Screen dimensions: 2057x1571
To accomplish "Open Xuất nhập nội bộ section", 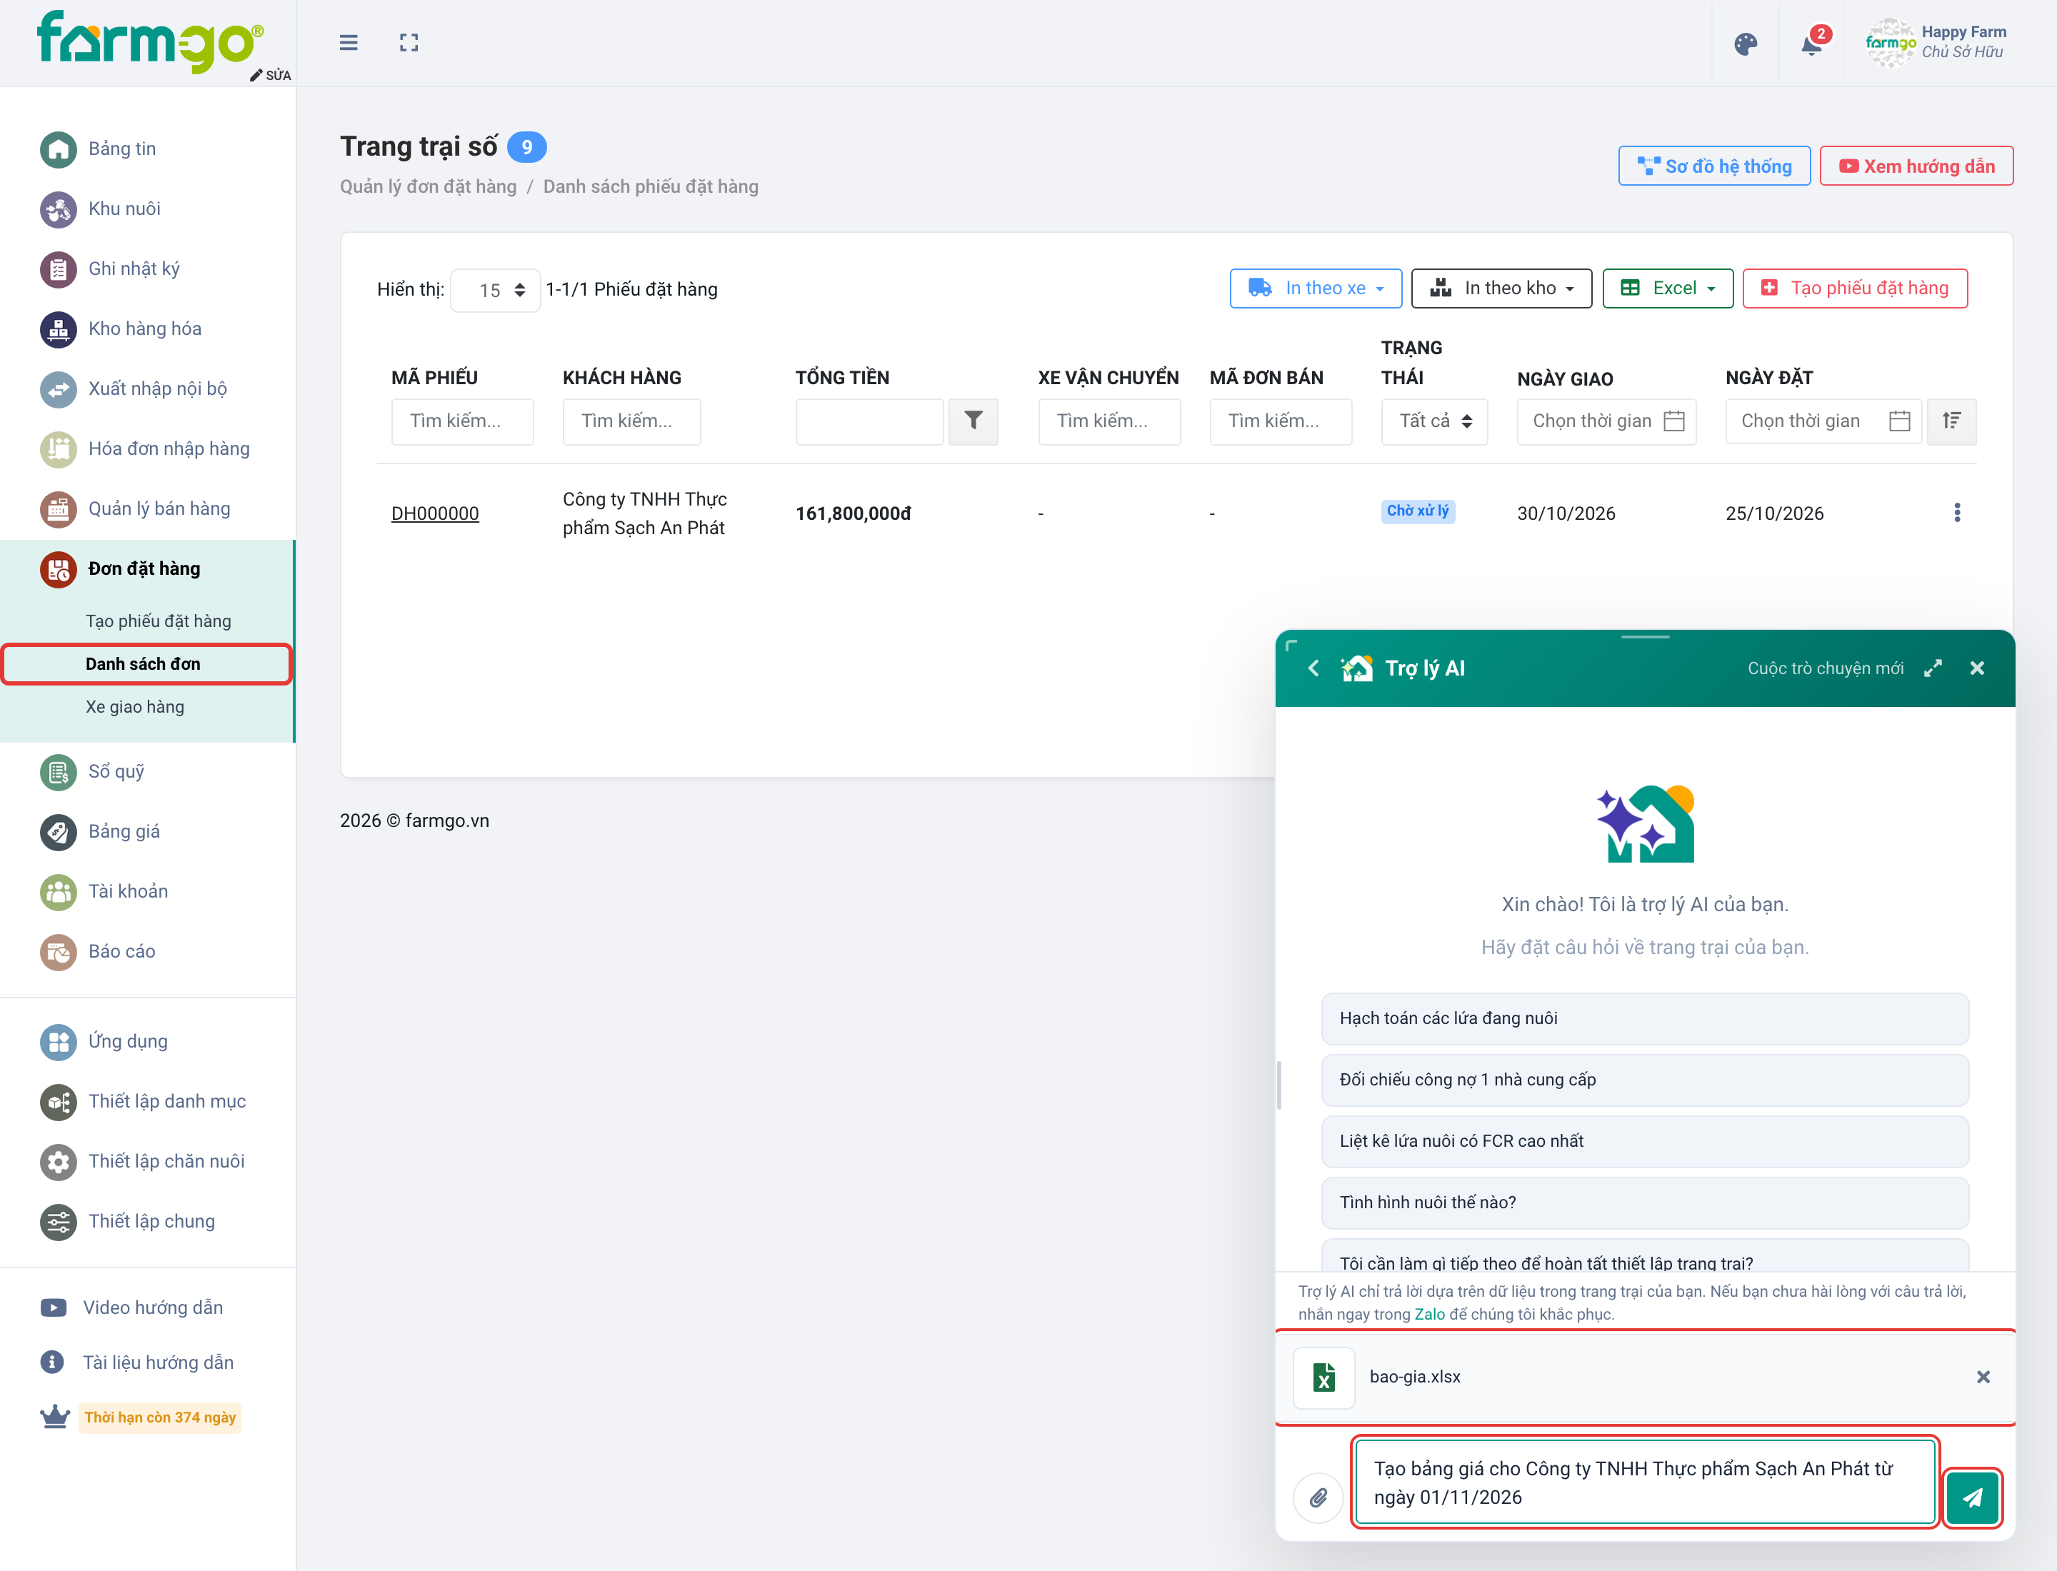I will pyautogui.click(x=157, y=388).
